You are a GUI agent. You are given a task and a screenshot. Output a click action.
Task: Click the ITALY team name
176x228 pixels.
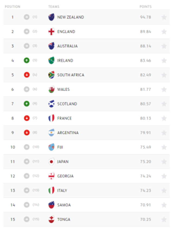(62, 190)
